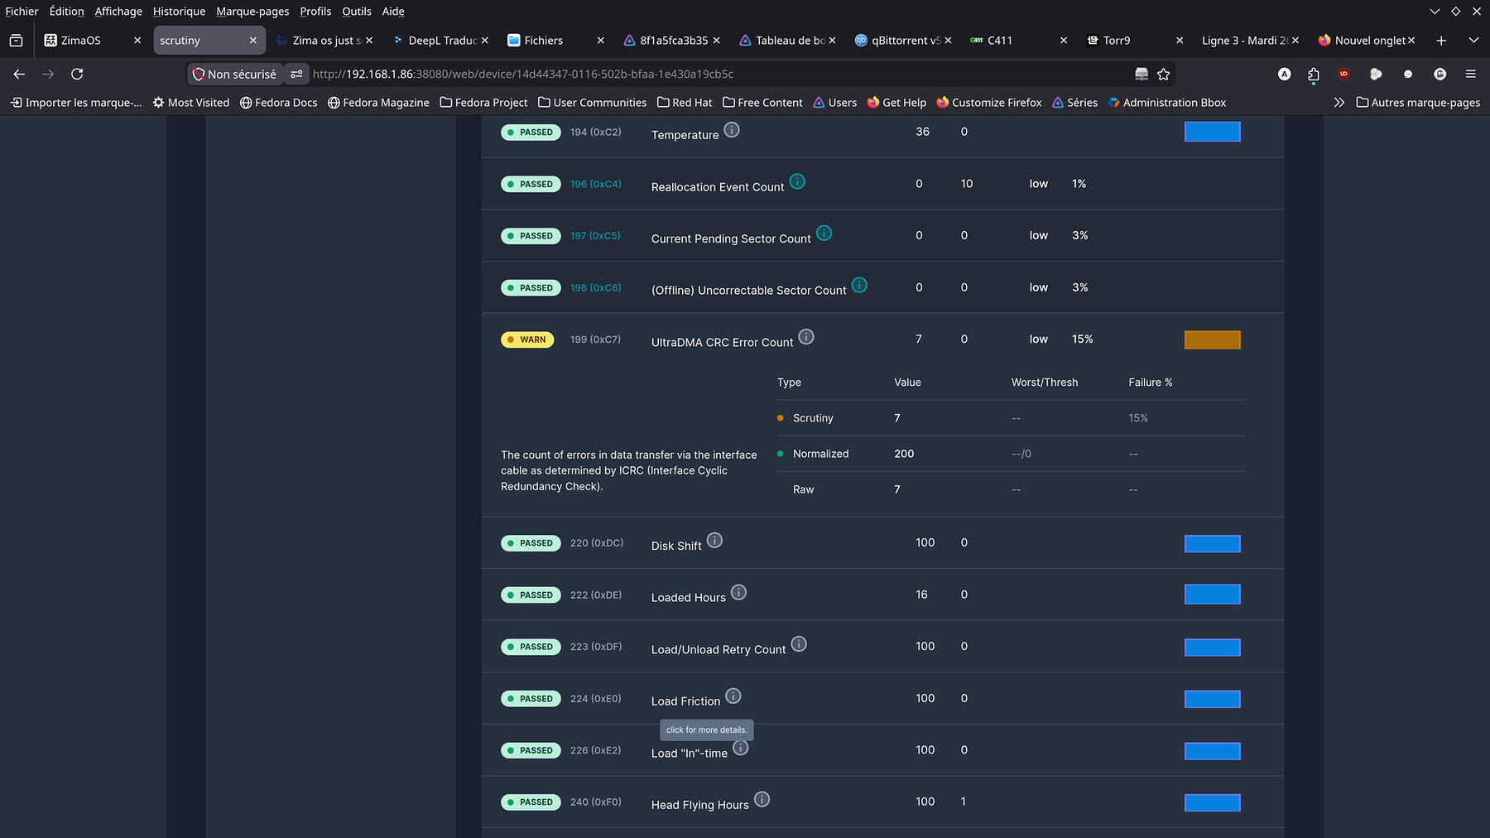Click the Most Visited bookmark
Viewport: 1490px width, 838px height.
(191, 103)
